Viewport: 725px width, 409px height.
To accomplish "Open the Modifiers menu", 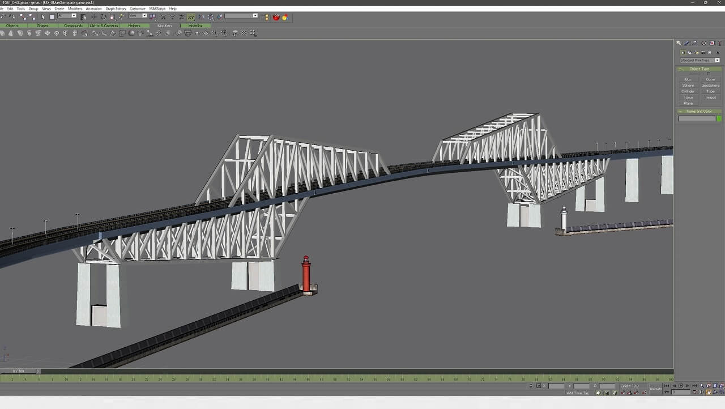I will [x=75, y=8].
